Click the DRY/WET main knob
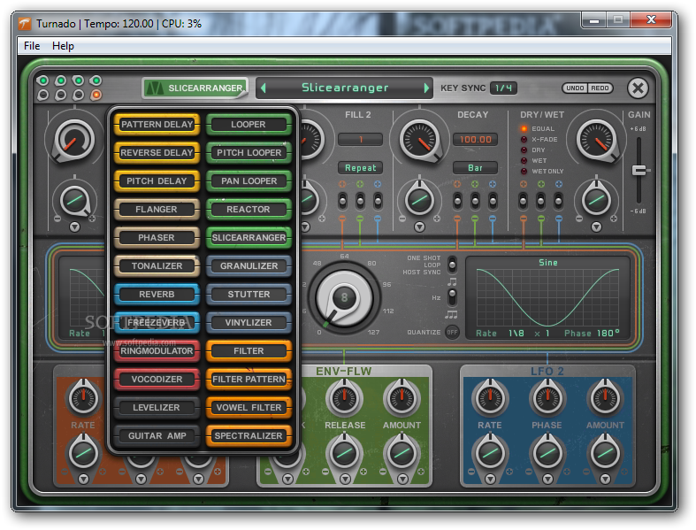The image size is (696, 530). click(x=597, y=140)
